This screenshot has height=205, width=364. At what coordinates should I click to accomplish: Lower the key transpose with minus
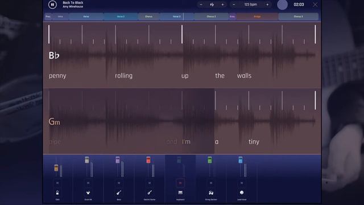[x=201, y=5]
